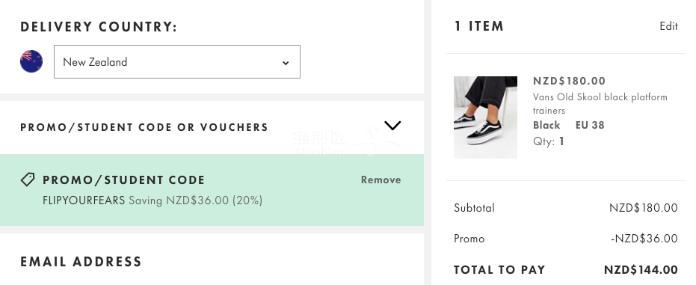This screenshot has width=696, height=285.
Task: Click the Email Address heading
Action: point(81,262)
